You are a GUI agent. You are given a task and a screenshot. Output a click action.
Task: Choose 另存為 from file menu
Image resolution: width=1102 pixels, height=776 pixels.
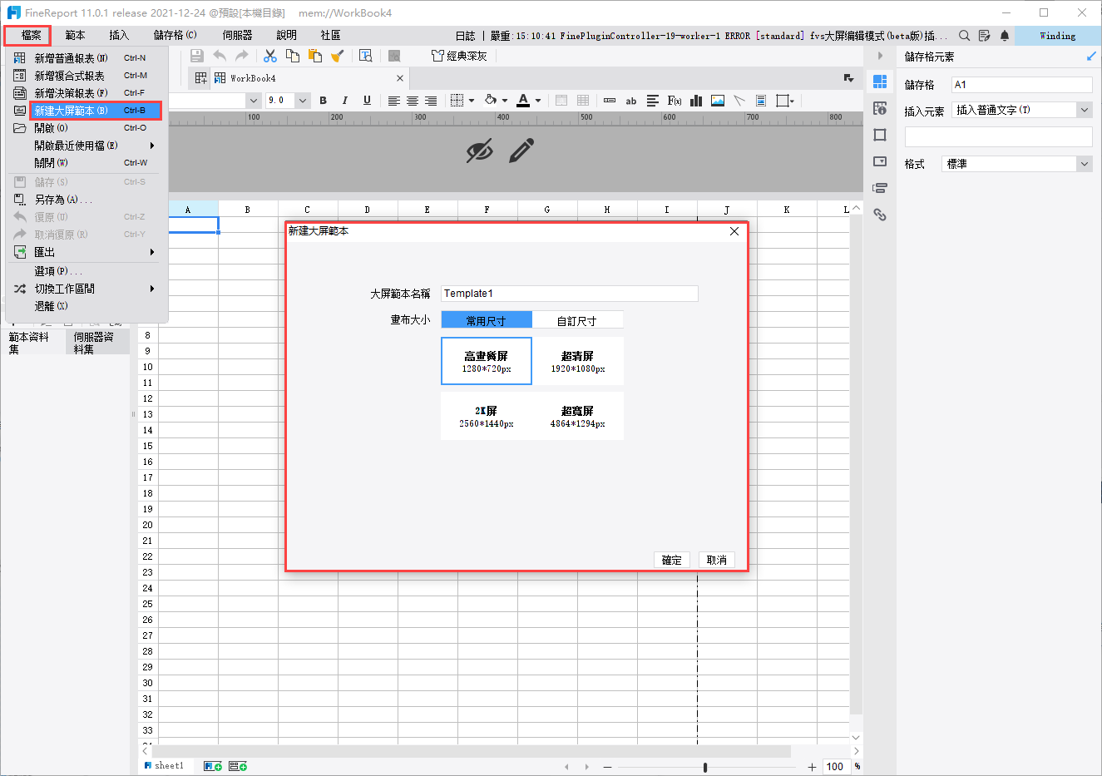coord(87,200)
